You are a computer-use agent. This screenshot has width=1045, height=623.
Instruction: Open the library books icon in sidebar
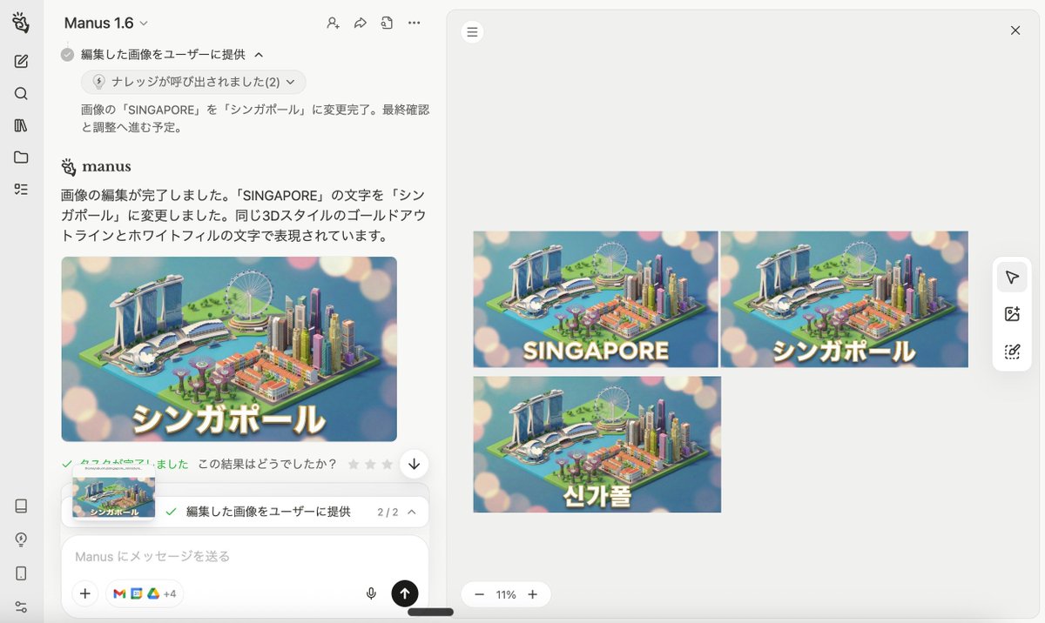click(21, 125)
